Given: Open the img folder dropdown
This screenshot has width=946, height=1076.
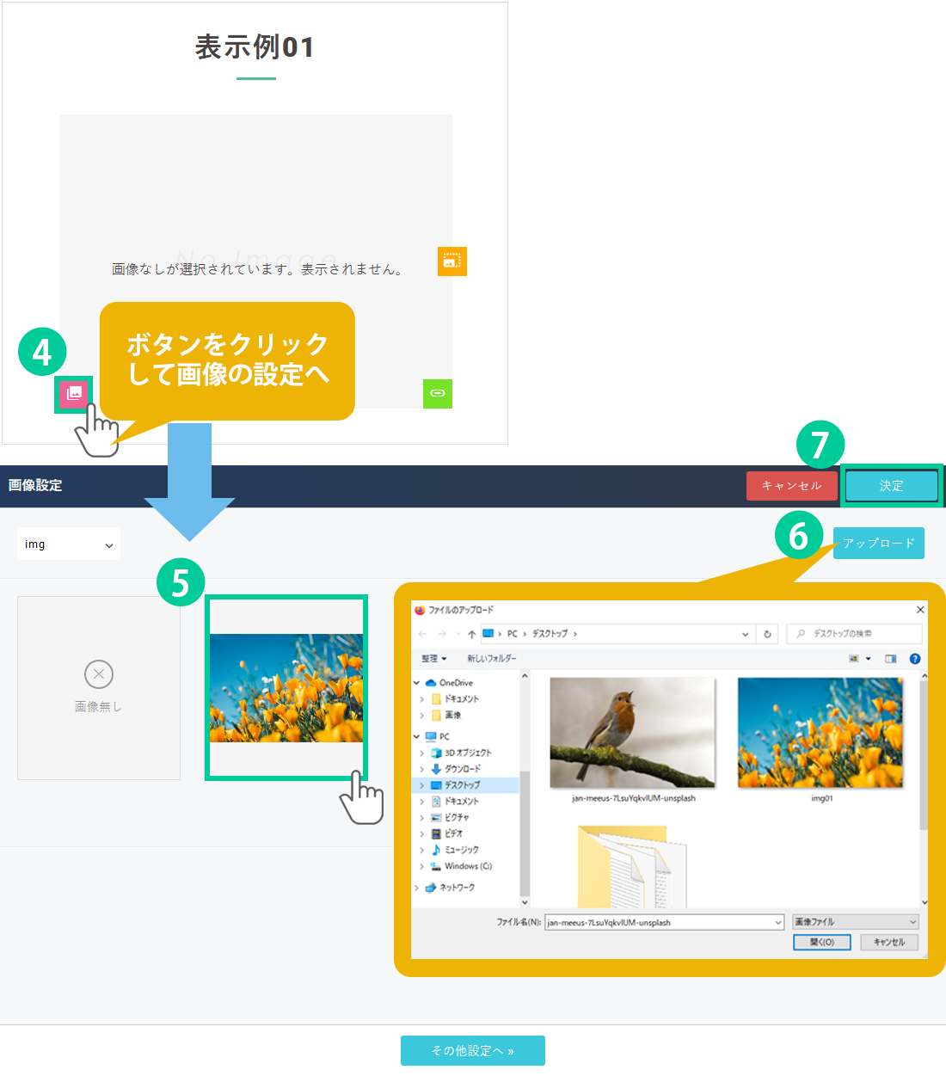Looking at the screenshot, I should coord(69,544).
